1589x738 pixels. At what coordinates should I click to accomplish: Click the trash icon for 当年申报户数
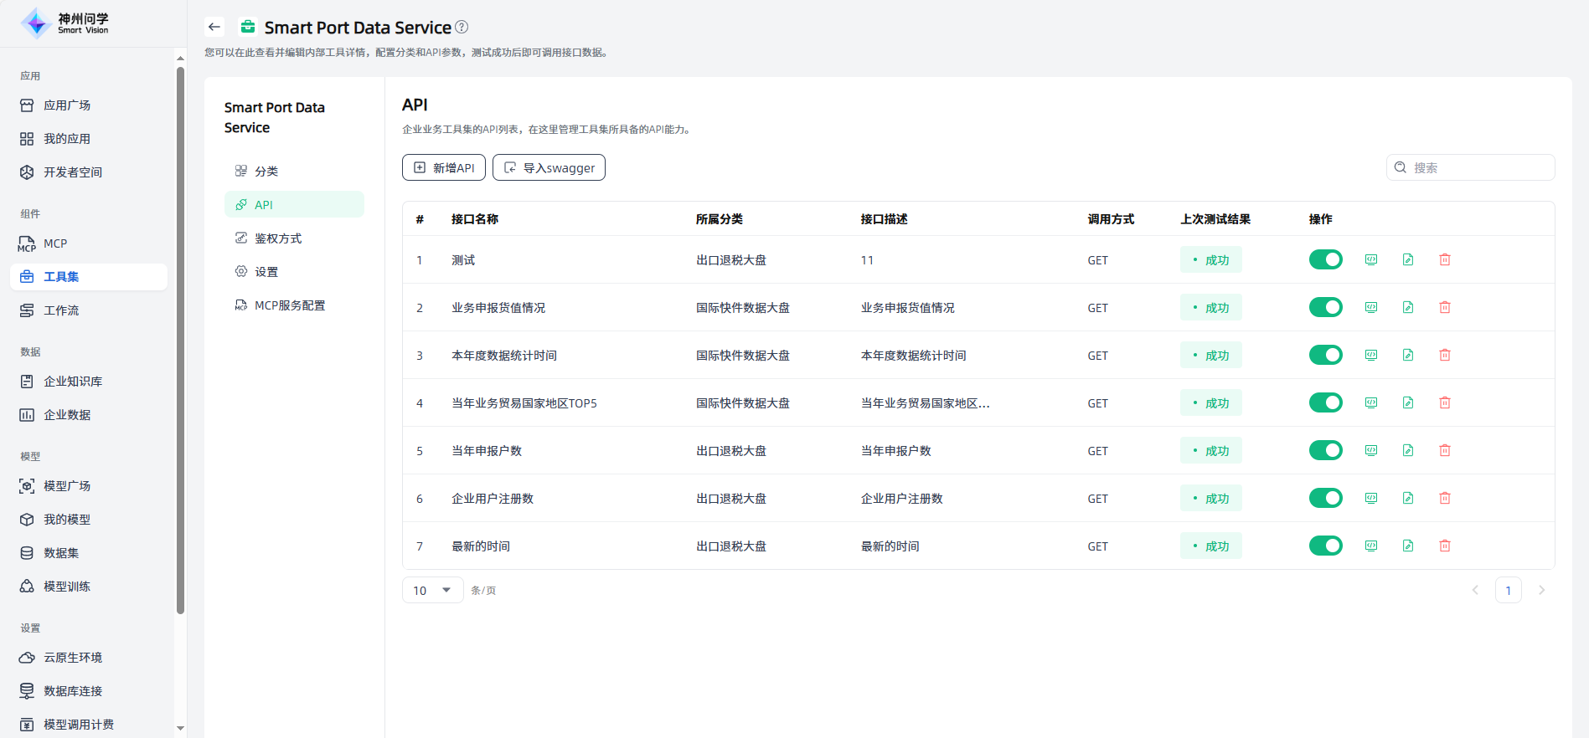pos(1445,450)
